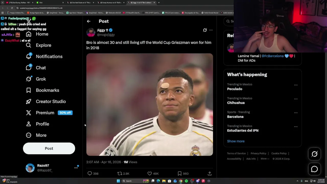Switch to the One Bad Dude on X tab
Screen dimensions: 327x184
(x=80, y=3)
